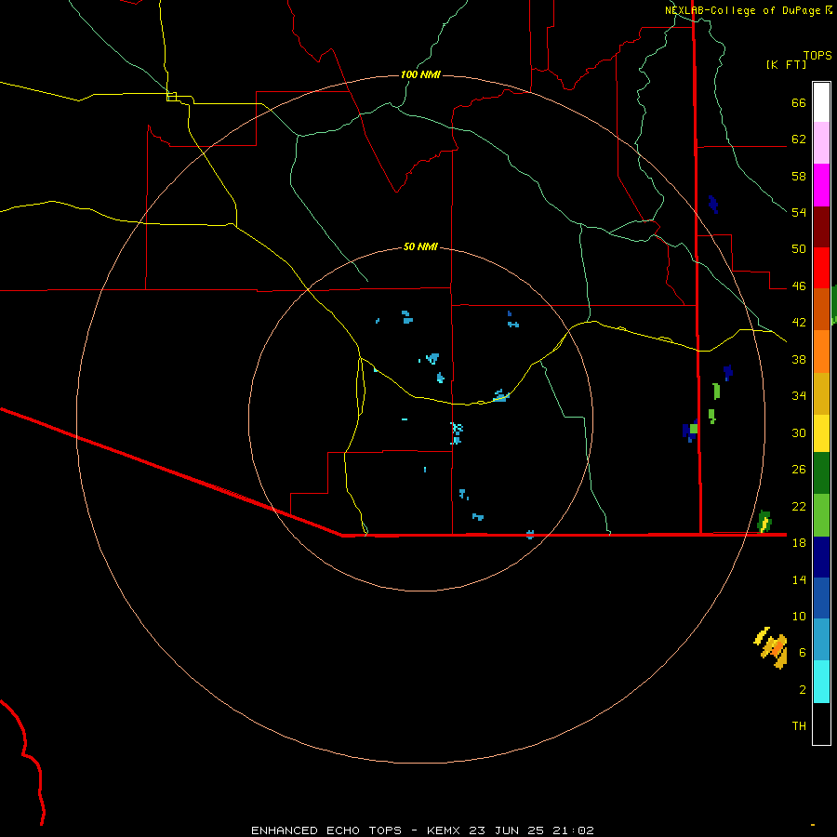Click the 100 NMI range ring label
Image resolution: width=837 pixels, height=837 pixels.
tap(420, 74)
